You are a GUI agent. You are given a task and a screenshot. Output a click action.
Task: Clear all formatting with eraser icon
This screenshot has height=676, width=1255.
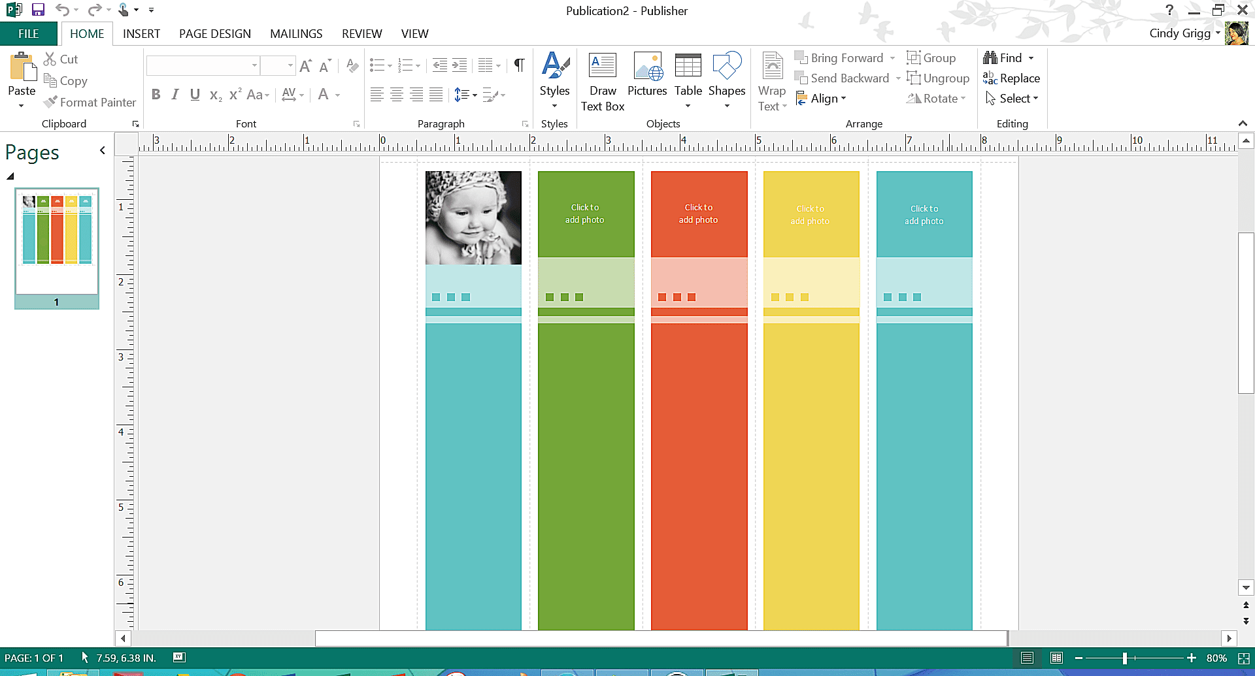[x=352, y=65]
